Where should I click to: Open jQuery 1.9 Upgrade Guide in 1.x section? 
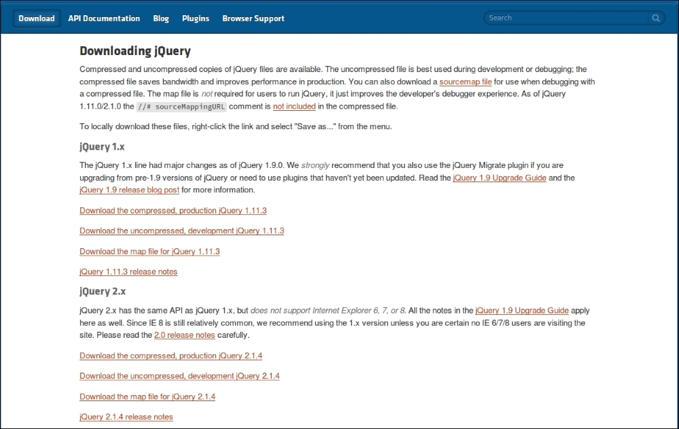tap(500, 178)
